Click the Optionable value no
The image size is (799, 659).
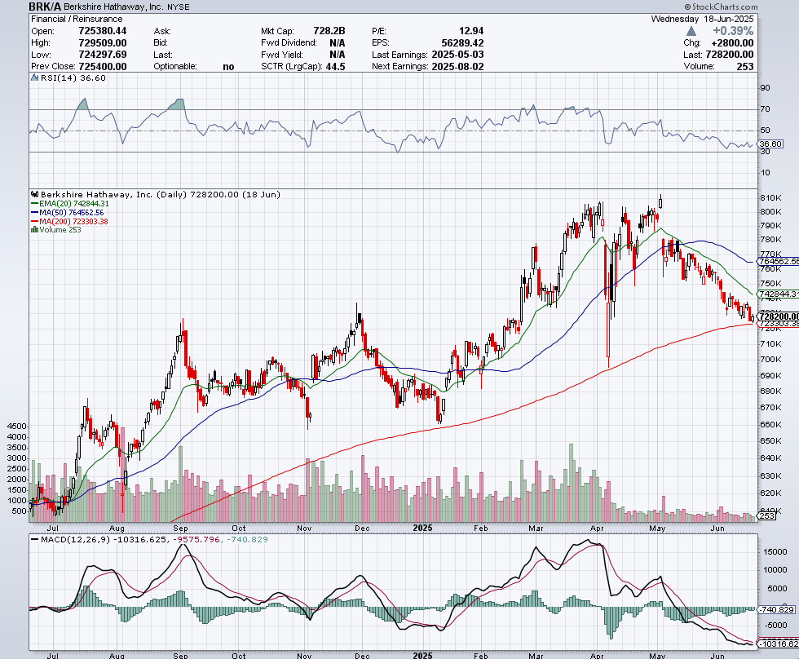tap(228, 66)
